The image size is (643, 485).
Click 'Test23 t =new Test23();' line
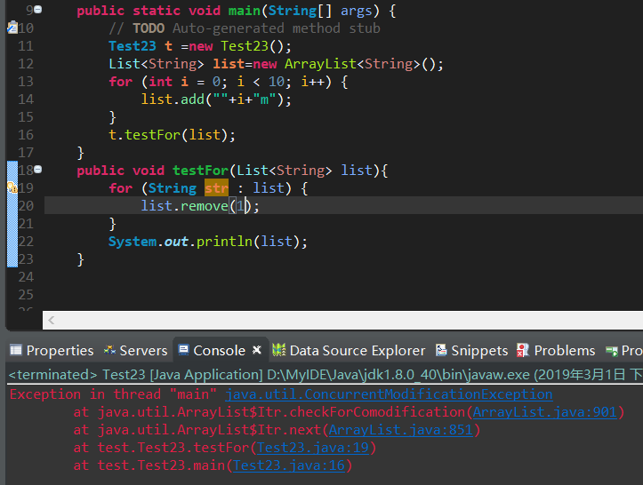tap(200, 46)
